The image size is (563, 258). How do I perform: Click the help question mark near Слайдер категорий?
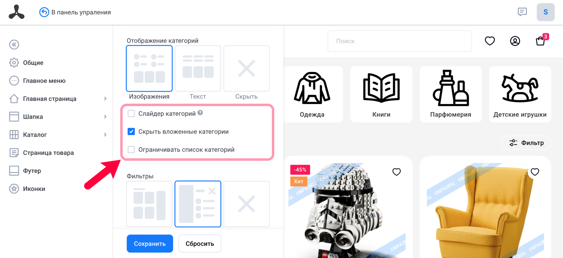point(200,113)
